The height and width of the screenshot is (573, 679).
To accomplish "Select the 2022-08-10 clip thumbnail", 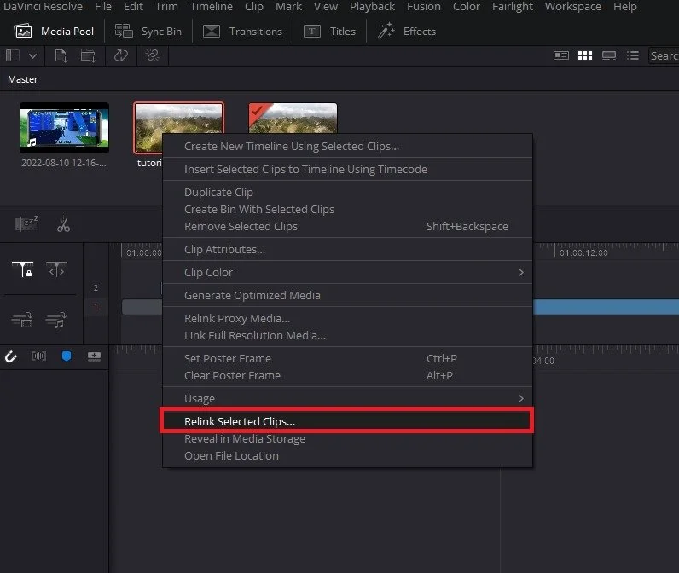I will [64, 128].
